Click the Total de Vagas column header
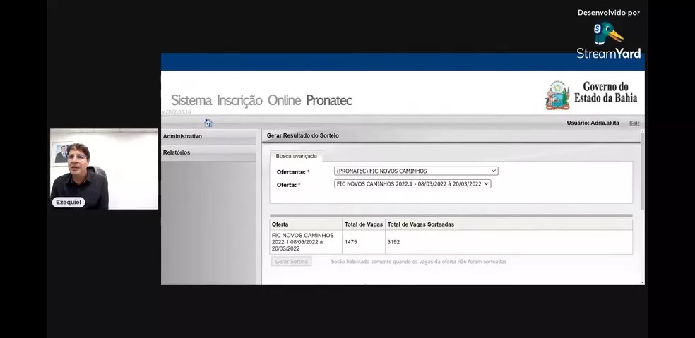The height and width of the screenshot is (338, 695). 364,224
